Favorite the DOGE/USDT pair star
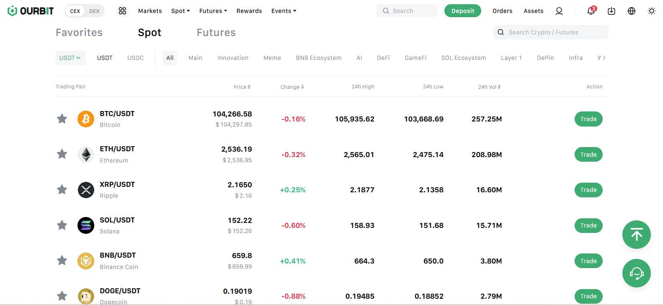This screenshot has width=663, height=305. click(x=62, y=296)
